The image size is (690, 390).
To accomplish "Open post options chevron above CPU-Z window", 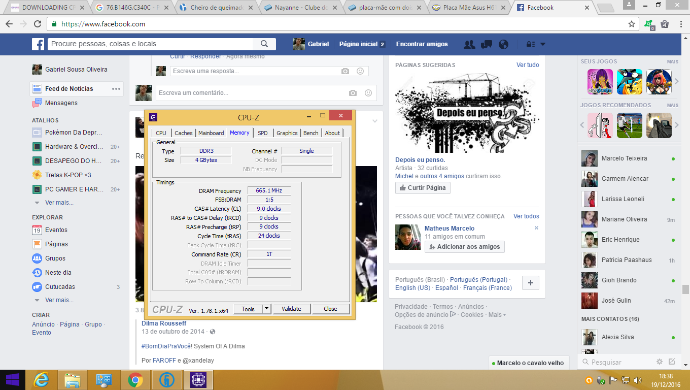I will click(x=375, y=121).
